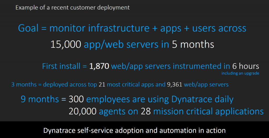The image size is (269, 138).
Task: Click the footer 'Dynatrace self-service adoption and automation in action'
Action: click(134, 130)
